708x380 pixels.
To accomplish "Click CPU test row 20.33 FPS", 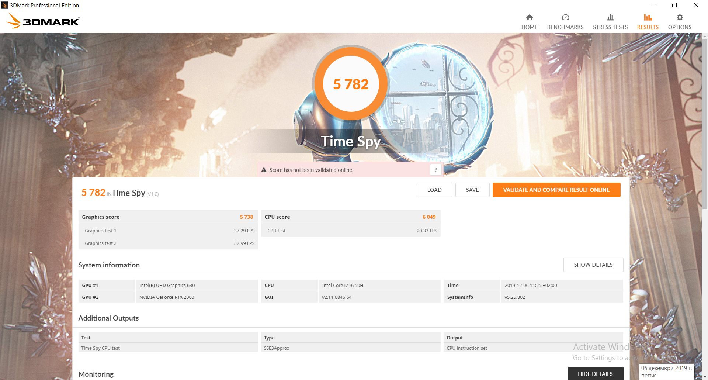I will (351, 231).
